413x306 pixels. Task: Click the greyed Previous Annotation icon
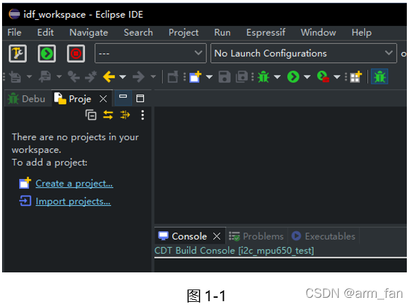(45, 77)
